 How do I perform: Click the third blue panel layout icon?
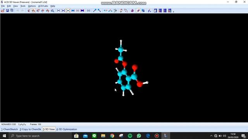click(165, 10)
